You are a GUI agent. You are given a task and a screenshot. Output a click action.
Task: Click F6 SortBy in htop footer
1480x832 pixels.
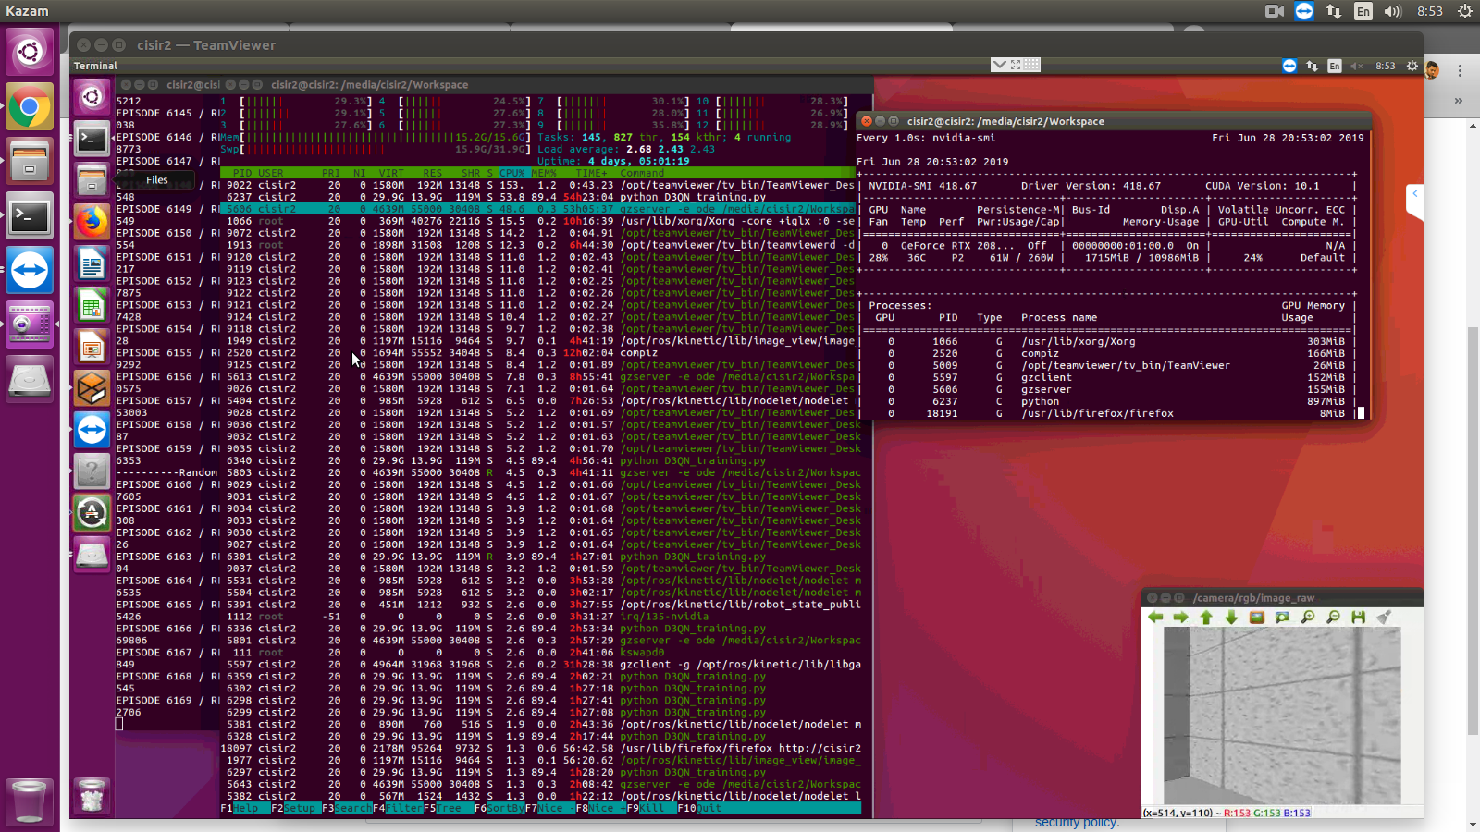point(499,808)
